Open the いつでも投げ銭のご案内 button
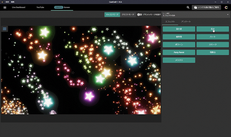 pos(207,7)
